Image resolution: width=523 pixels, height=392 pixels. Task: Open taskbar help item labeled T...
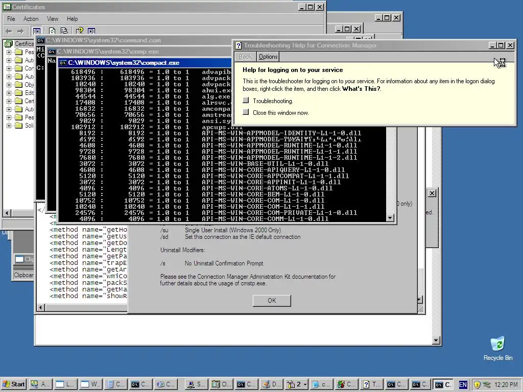(372, 384)
